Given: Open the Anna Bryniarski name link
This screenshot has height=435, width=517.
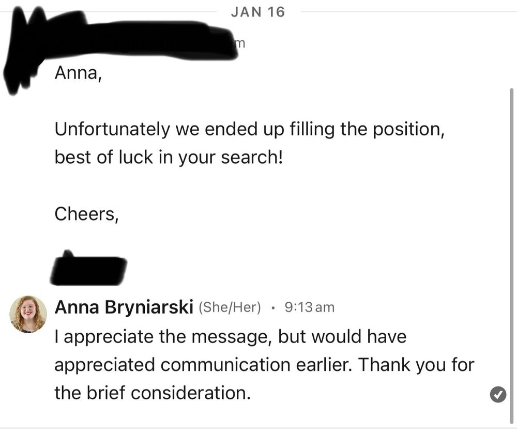Looking at the screenshot, I should coord(124,307).
